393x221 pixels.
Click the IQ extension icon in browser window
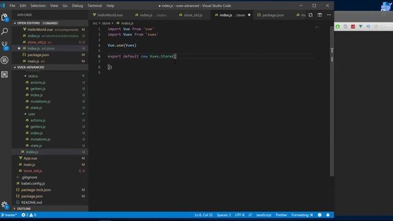click(368, 26)
